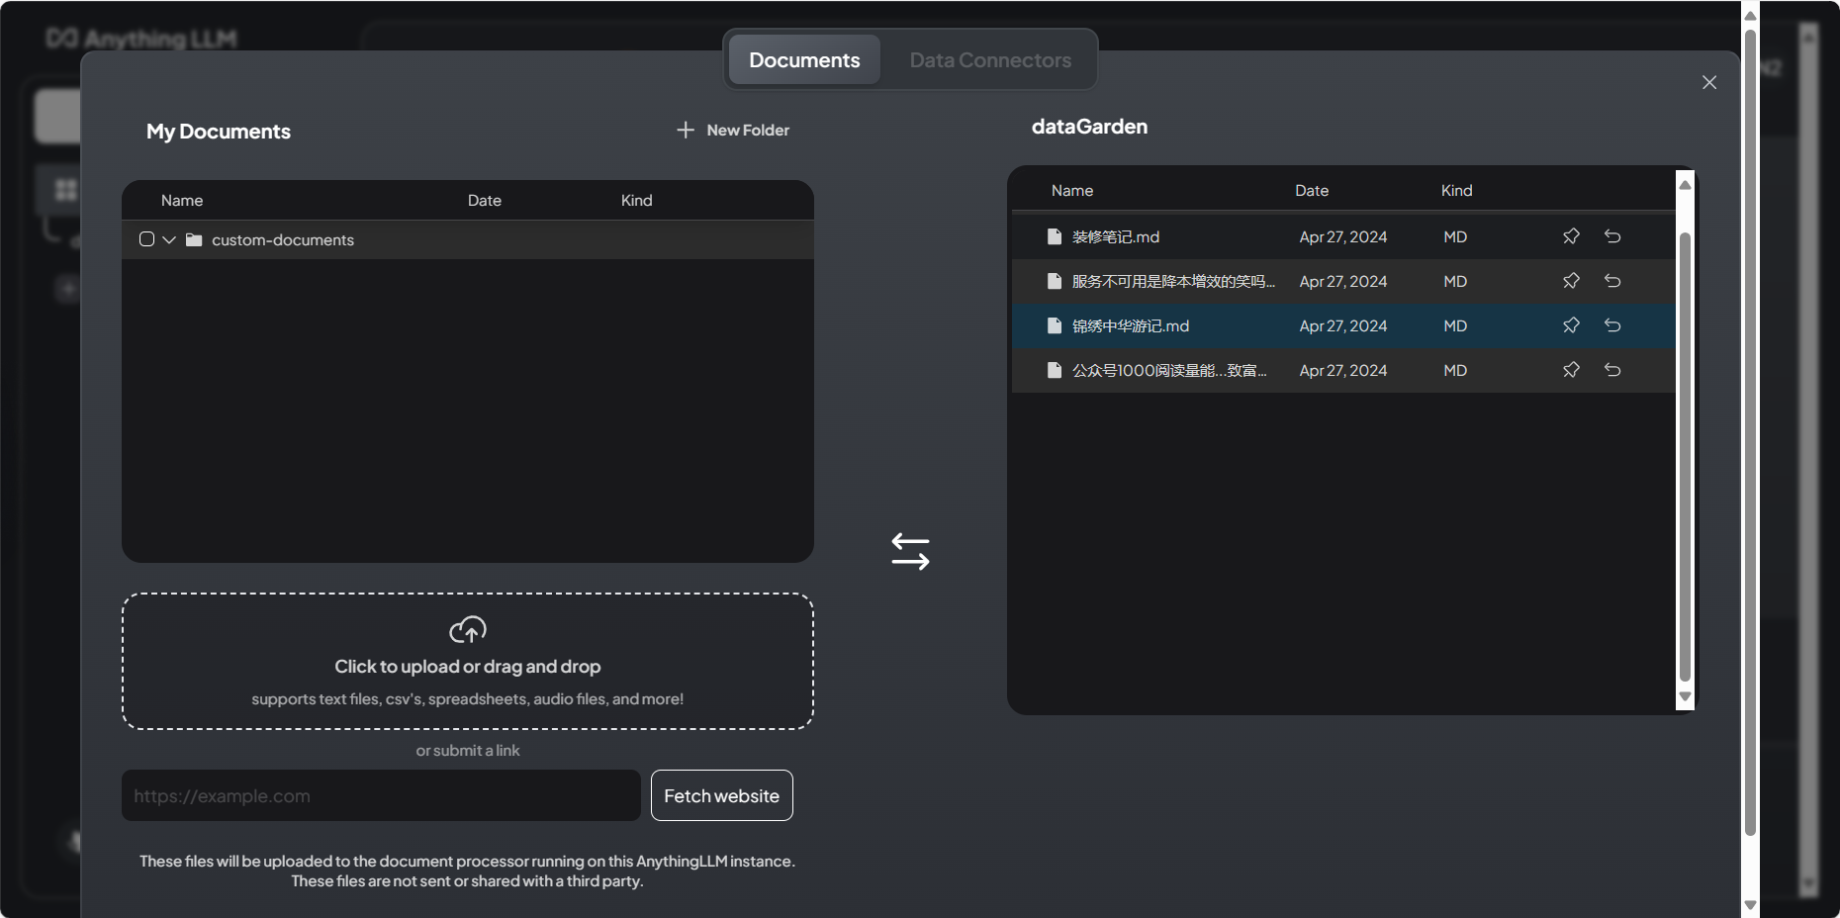Screen dimensions: 1840x918
Task: Close the documents dialog
Action: tap(1708, 82)
